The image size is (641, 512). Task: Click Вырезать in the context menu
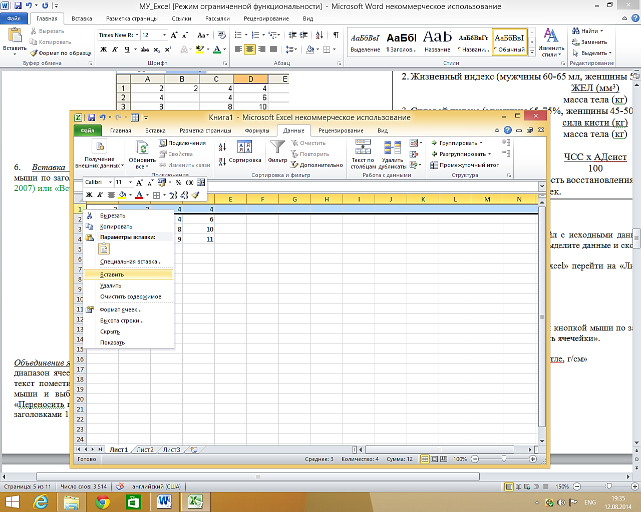pos(113,215)
